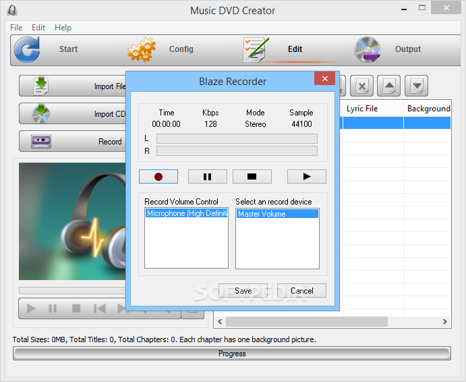Click the Import File document icon

[x=40, y=86]
